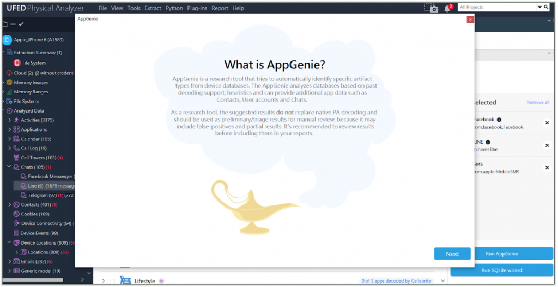Click the search magnifier icon
The image size is (558, 287).
[x=546, y=7]
